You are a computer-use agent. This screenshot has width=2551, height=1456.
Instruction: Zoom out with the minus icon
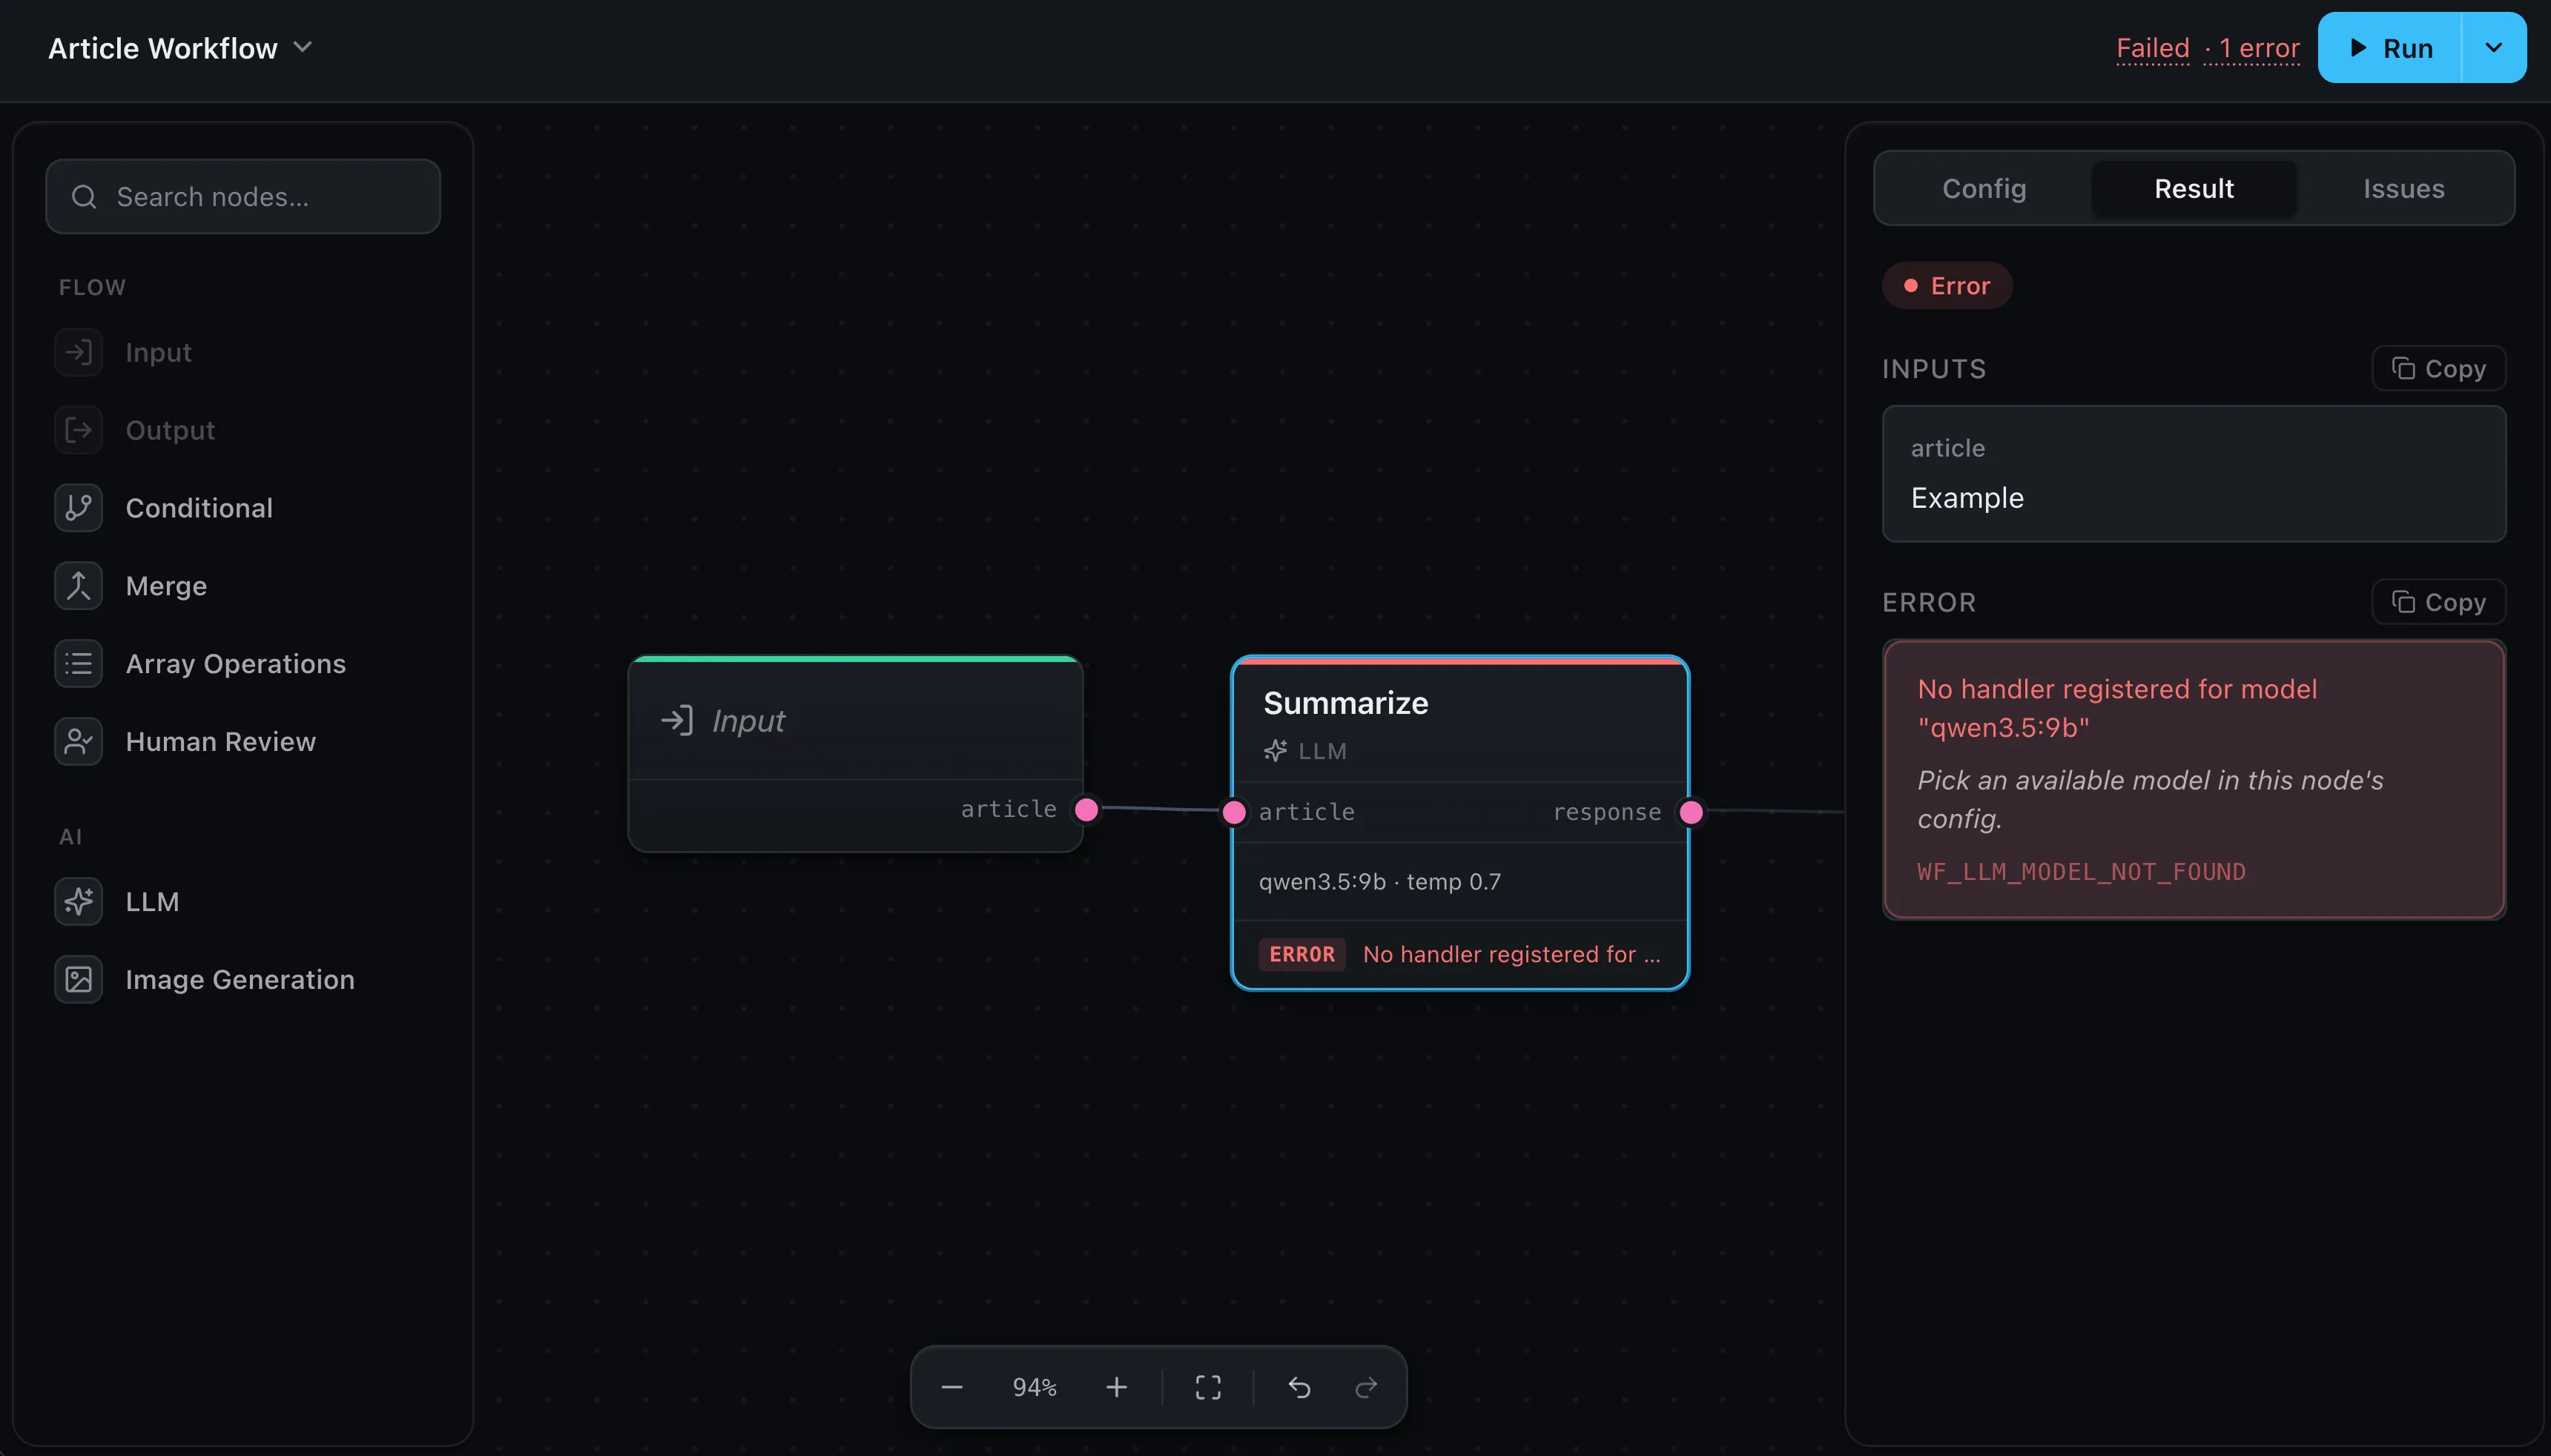pos(952,1387)
